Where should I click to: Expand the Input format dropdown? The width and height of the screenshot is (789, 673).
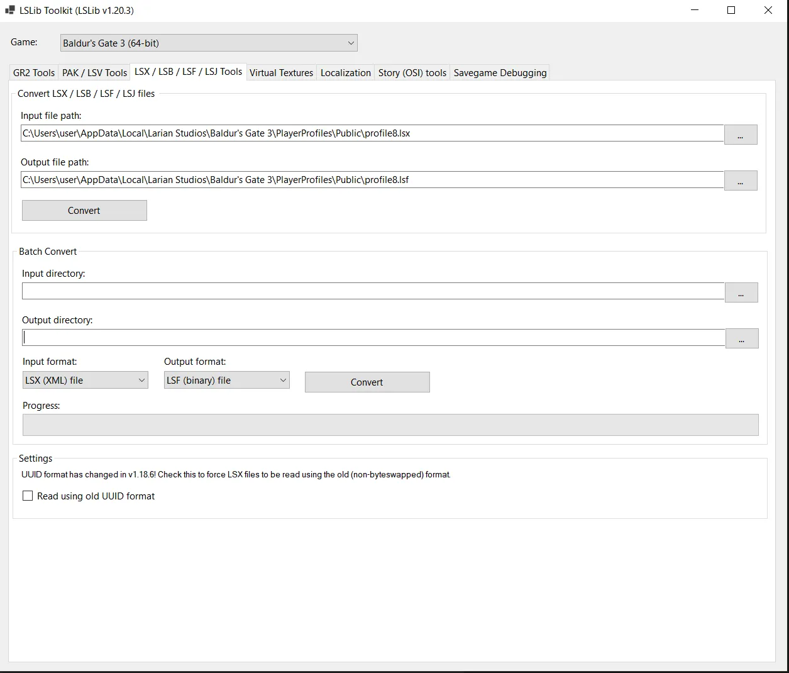[85, 381]
